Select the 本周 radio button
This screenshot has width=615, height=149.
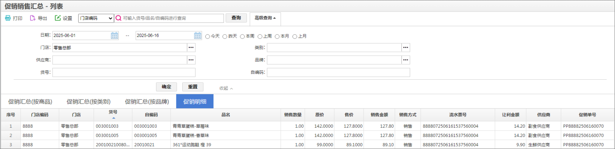pyautogui.click(x=242, y=36)
